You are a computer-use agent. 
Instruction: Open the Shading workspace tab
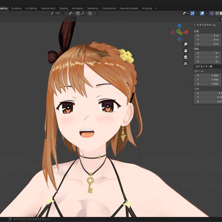tap(64, 9)
